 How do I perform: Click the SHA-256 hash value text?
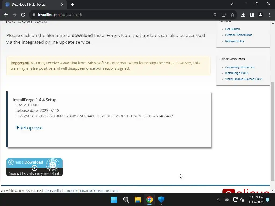tap(103, 116)
